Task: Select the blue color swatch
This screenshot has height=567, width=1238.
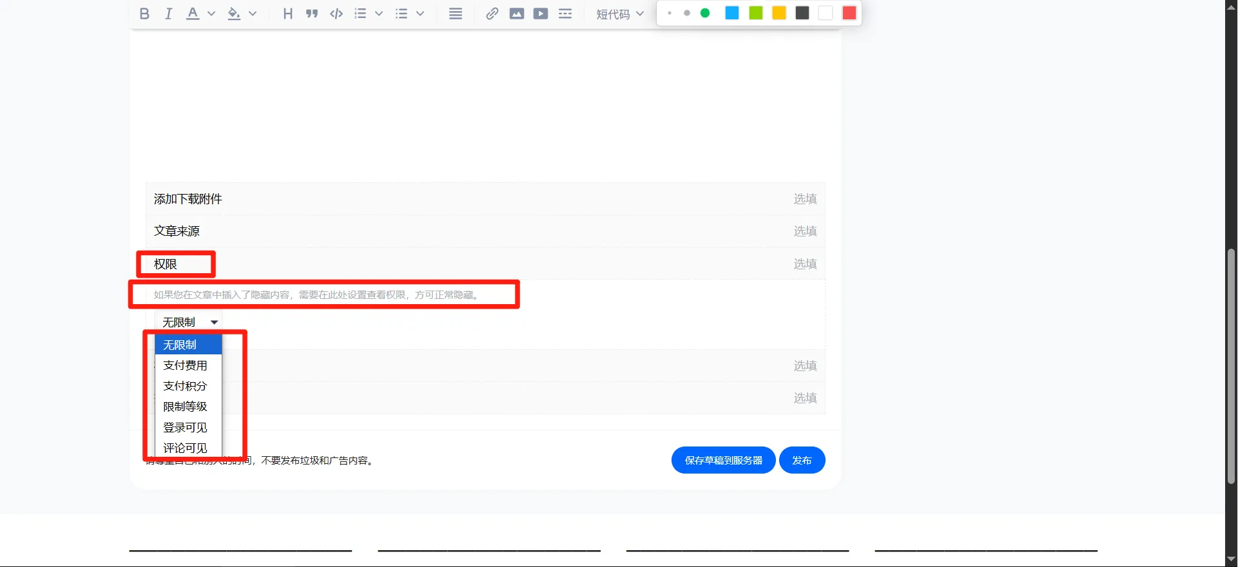Action: coord(732,13)
